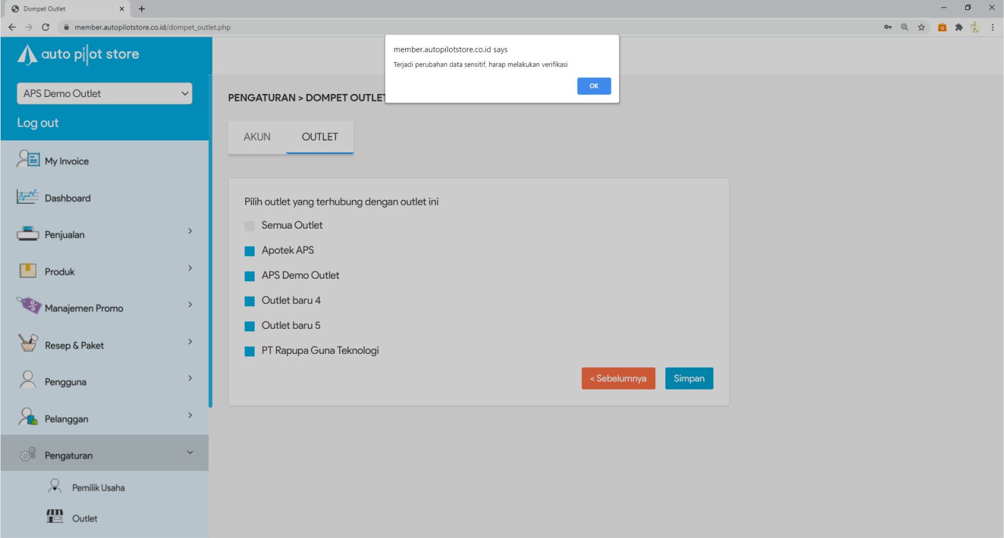Open the Dashboard chart icon

[27, 197]
